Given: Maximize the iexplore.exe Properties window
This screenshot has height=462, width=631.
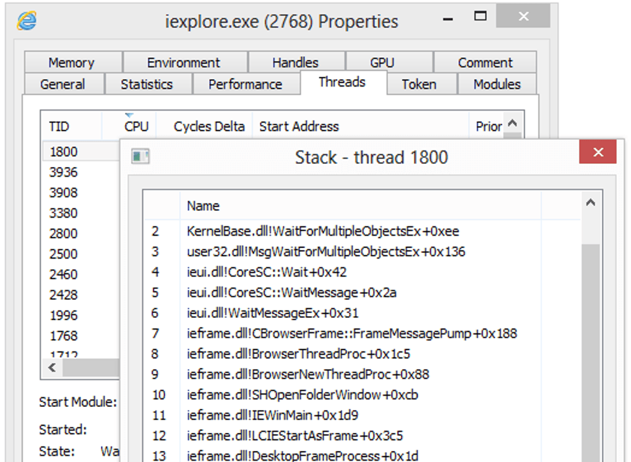Looking at the screenshot, I should [480, 17].
